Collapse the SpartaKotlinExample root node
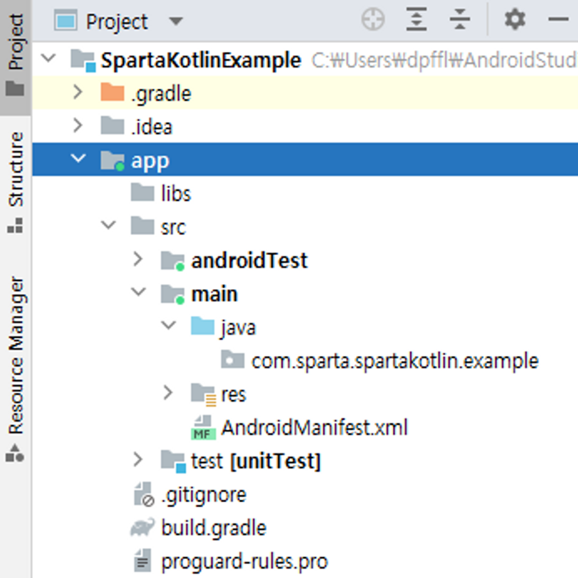This screenshot has height=578, width=578. pyautogui.click(x=48, y=58)
